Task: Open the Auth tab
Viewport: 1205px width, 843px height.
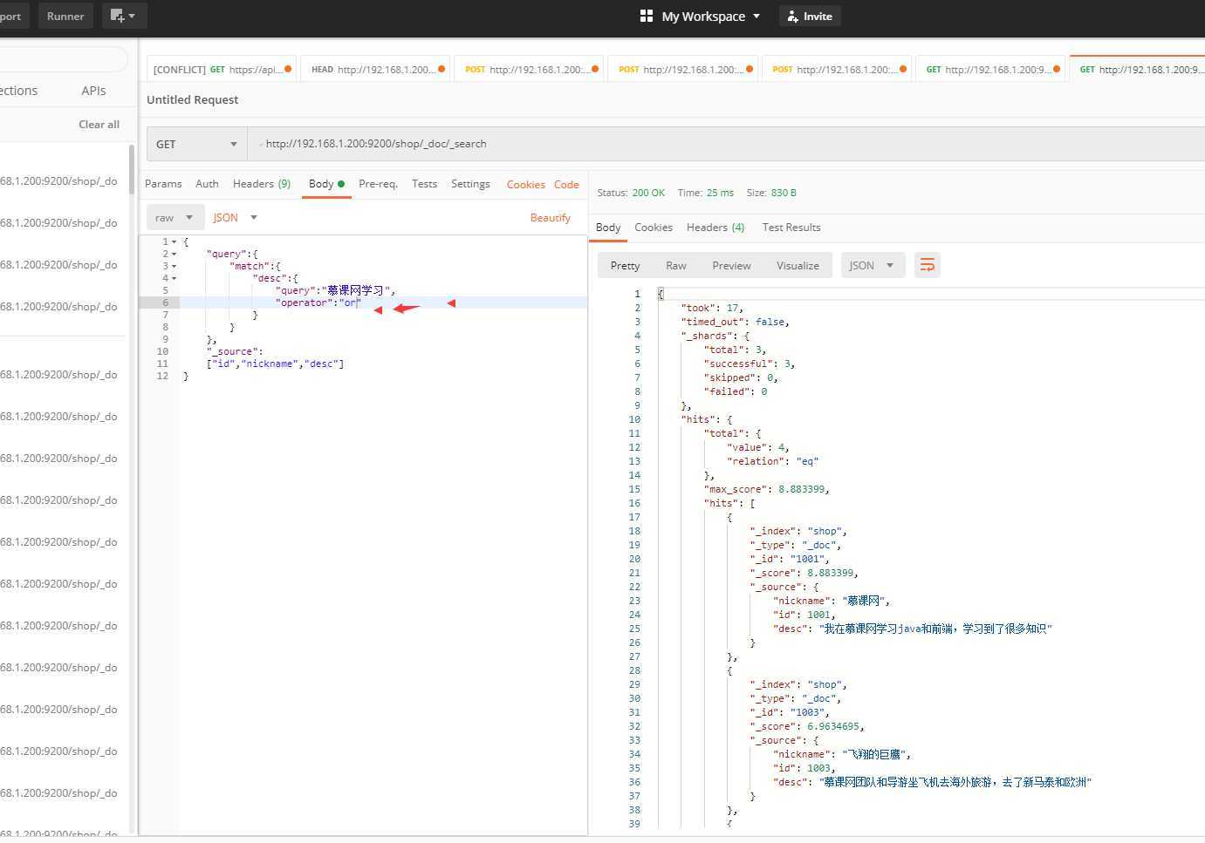Action: [207, 184]
